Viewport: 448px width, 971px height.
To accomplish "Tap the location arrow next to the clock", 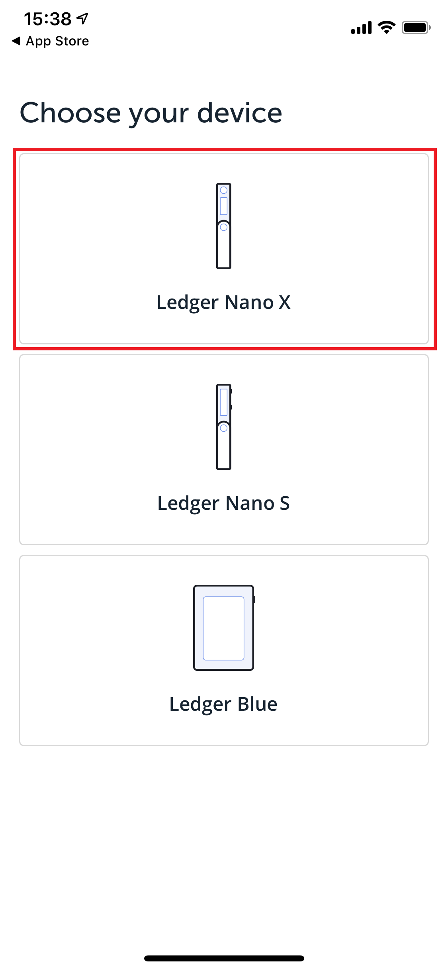I will click(82, 18).
